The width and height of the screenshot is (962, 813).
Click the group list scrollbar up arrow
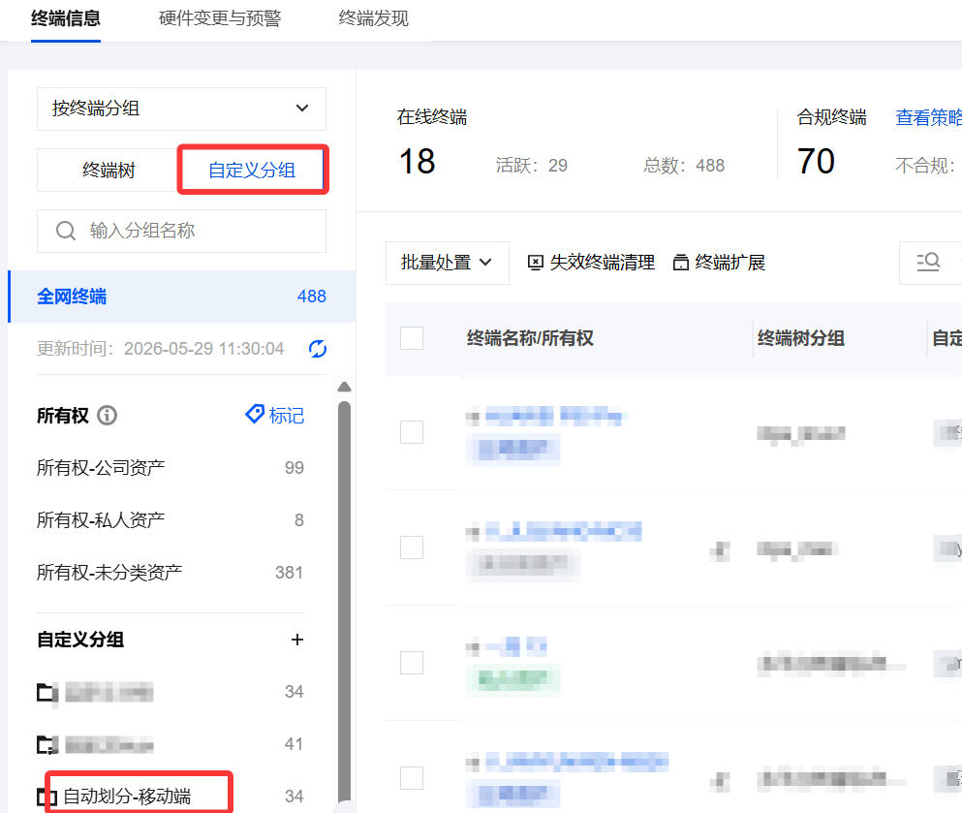pyautogui.click(x=344, y=387)
